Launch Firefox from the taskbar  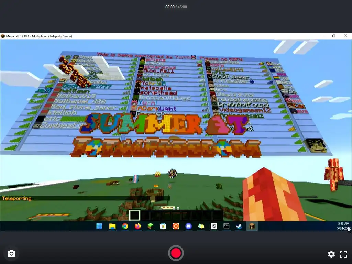coord(137,226)
